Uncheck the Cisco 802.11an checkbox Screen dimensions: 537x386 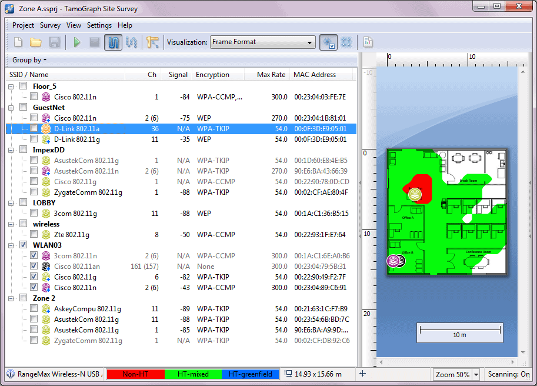(34, 266)
